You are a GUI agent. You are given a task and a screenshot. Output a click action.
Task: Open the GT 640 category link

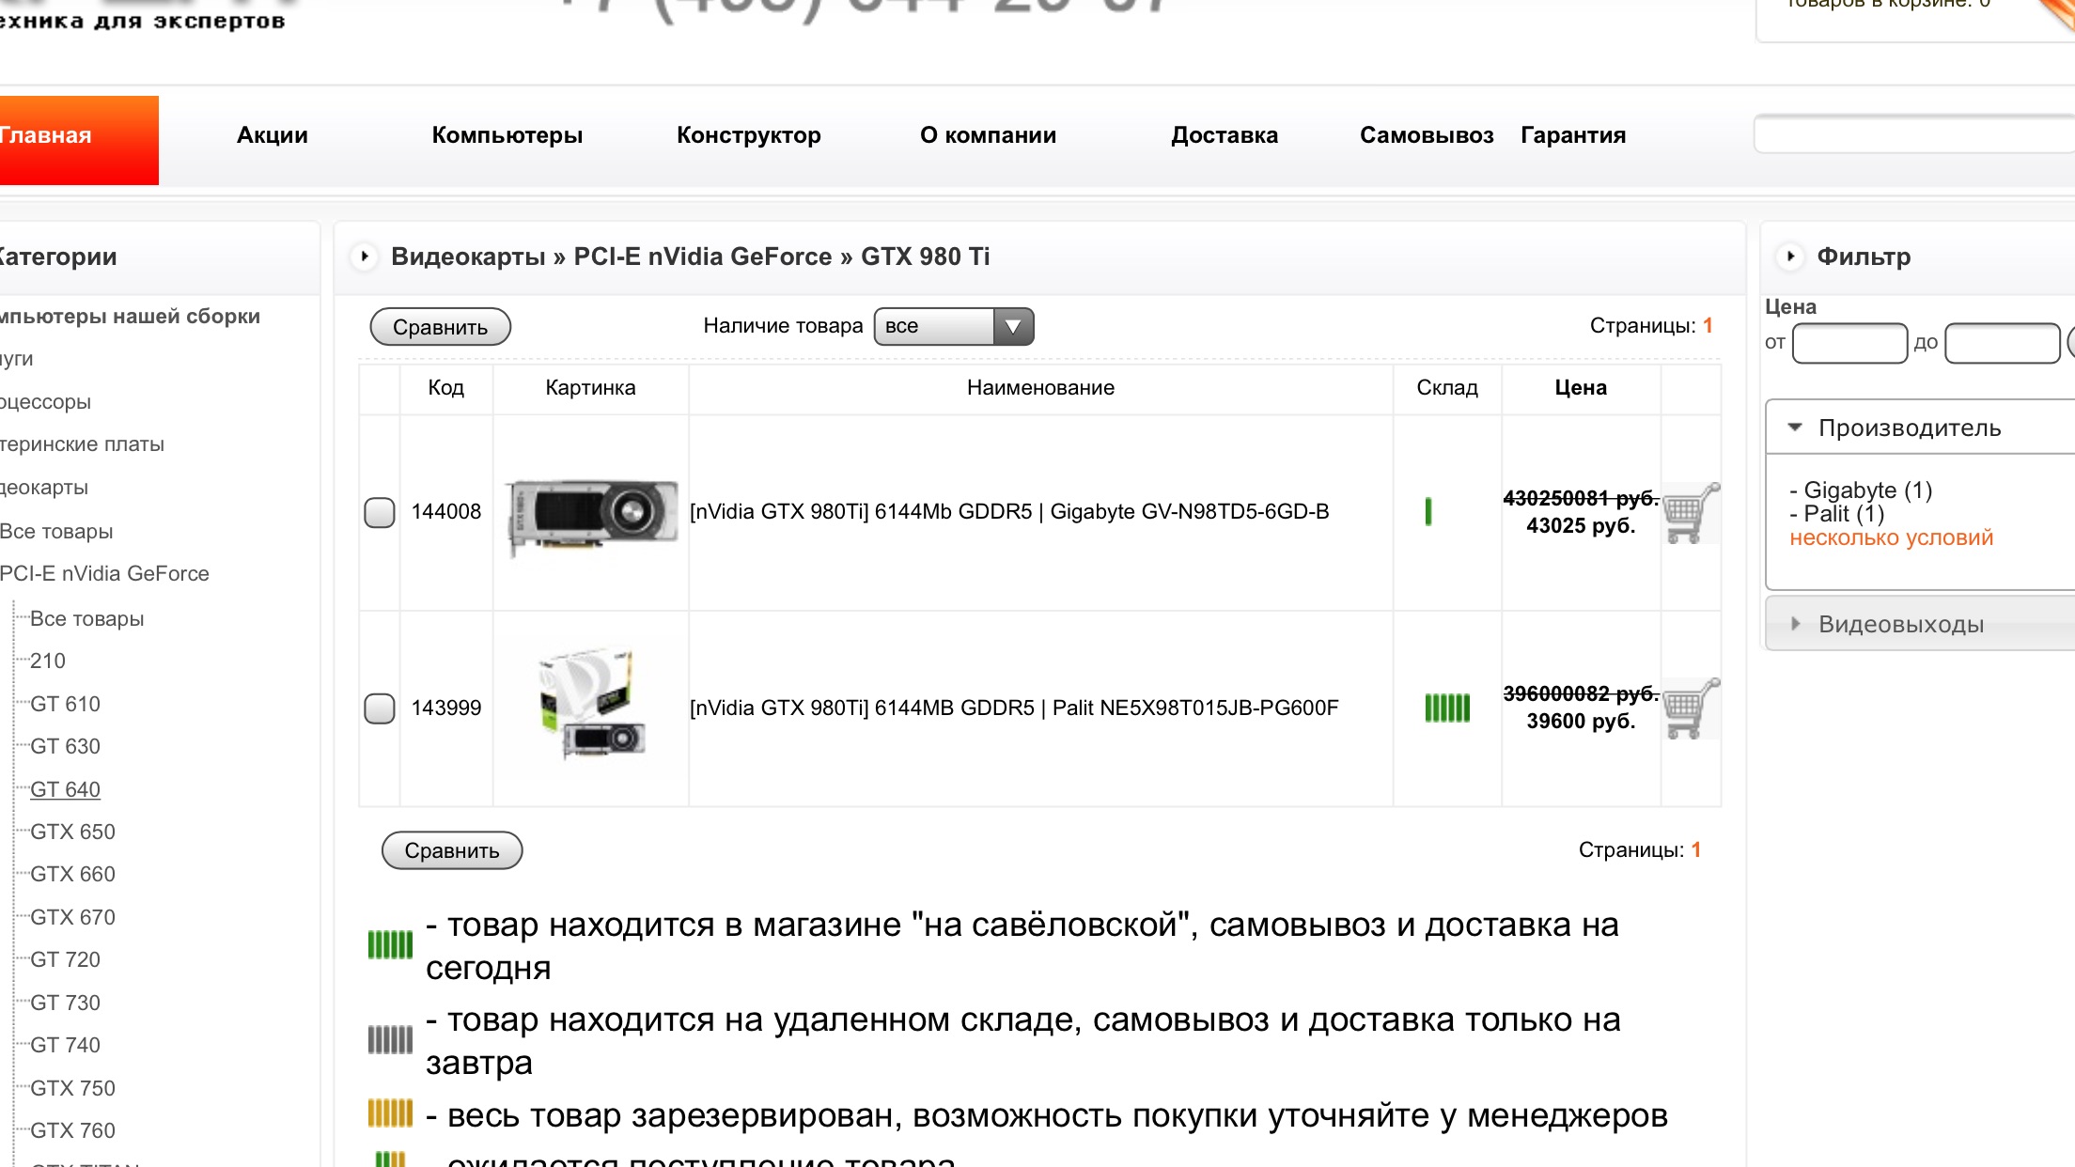[65, 789]
